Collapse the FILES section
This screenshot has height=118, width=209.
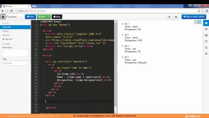[6, 23]
